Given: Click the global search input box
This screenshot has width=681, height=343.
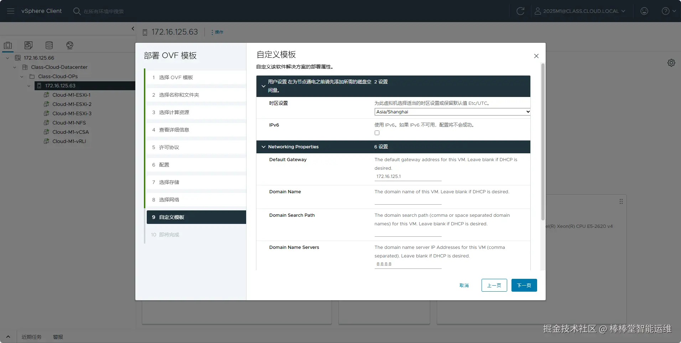Looking at the screenshot, I should [x=104, y=11].
